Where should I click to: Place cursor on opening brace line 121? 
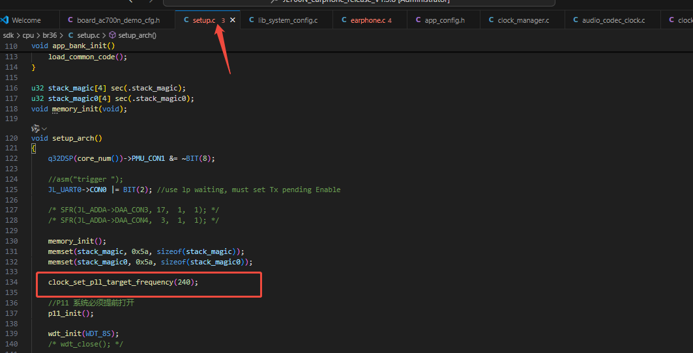coord(34,149)
